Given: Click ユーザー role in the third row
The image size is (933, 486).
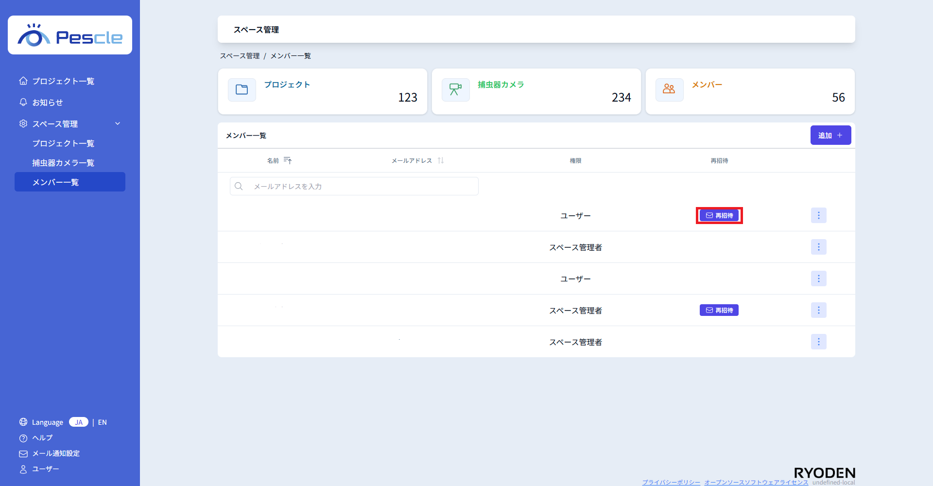Looking at the screenshot, I should [x=576, y=279].
